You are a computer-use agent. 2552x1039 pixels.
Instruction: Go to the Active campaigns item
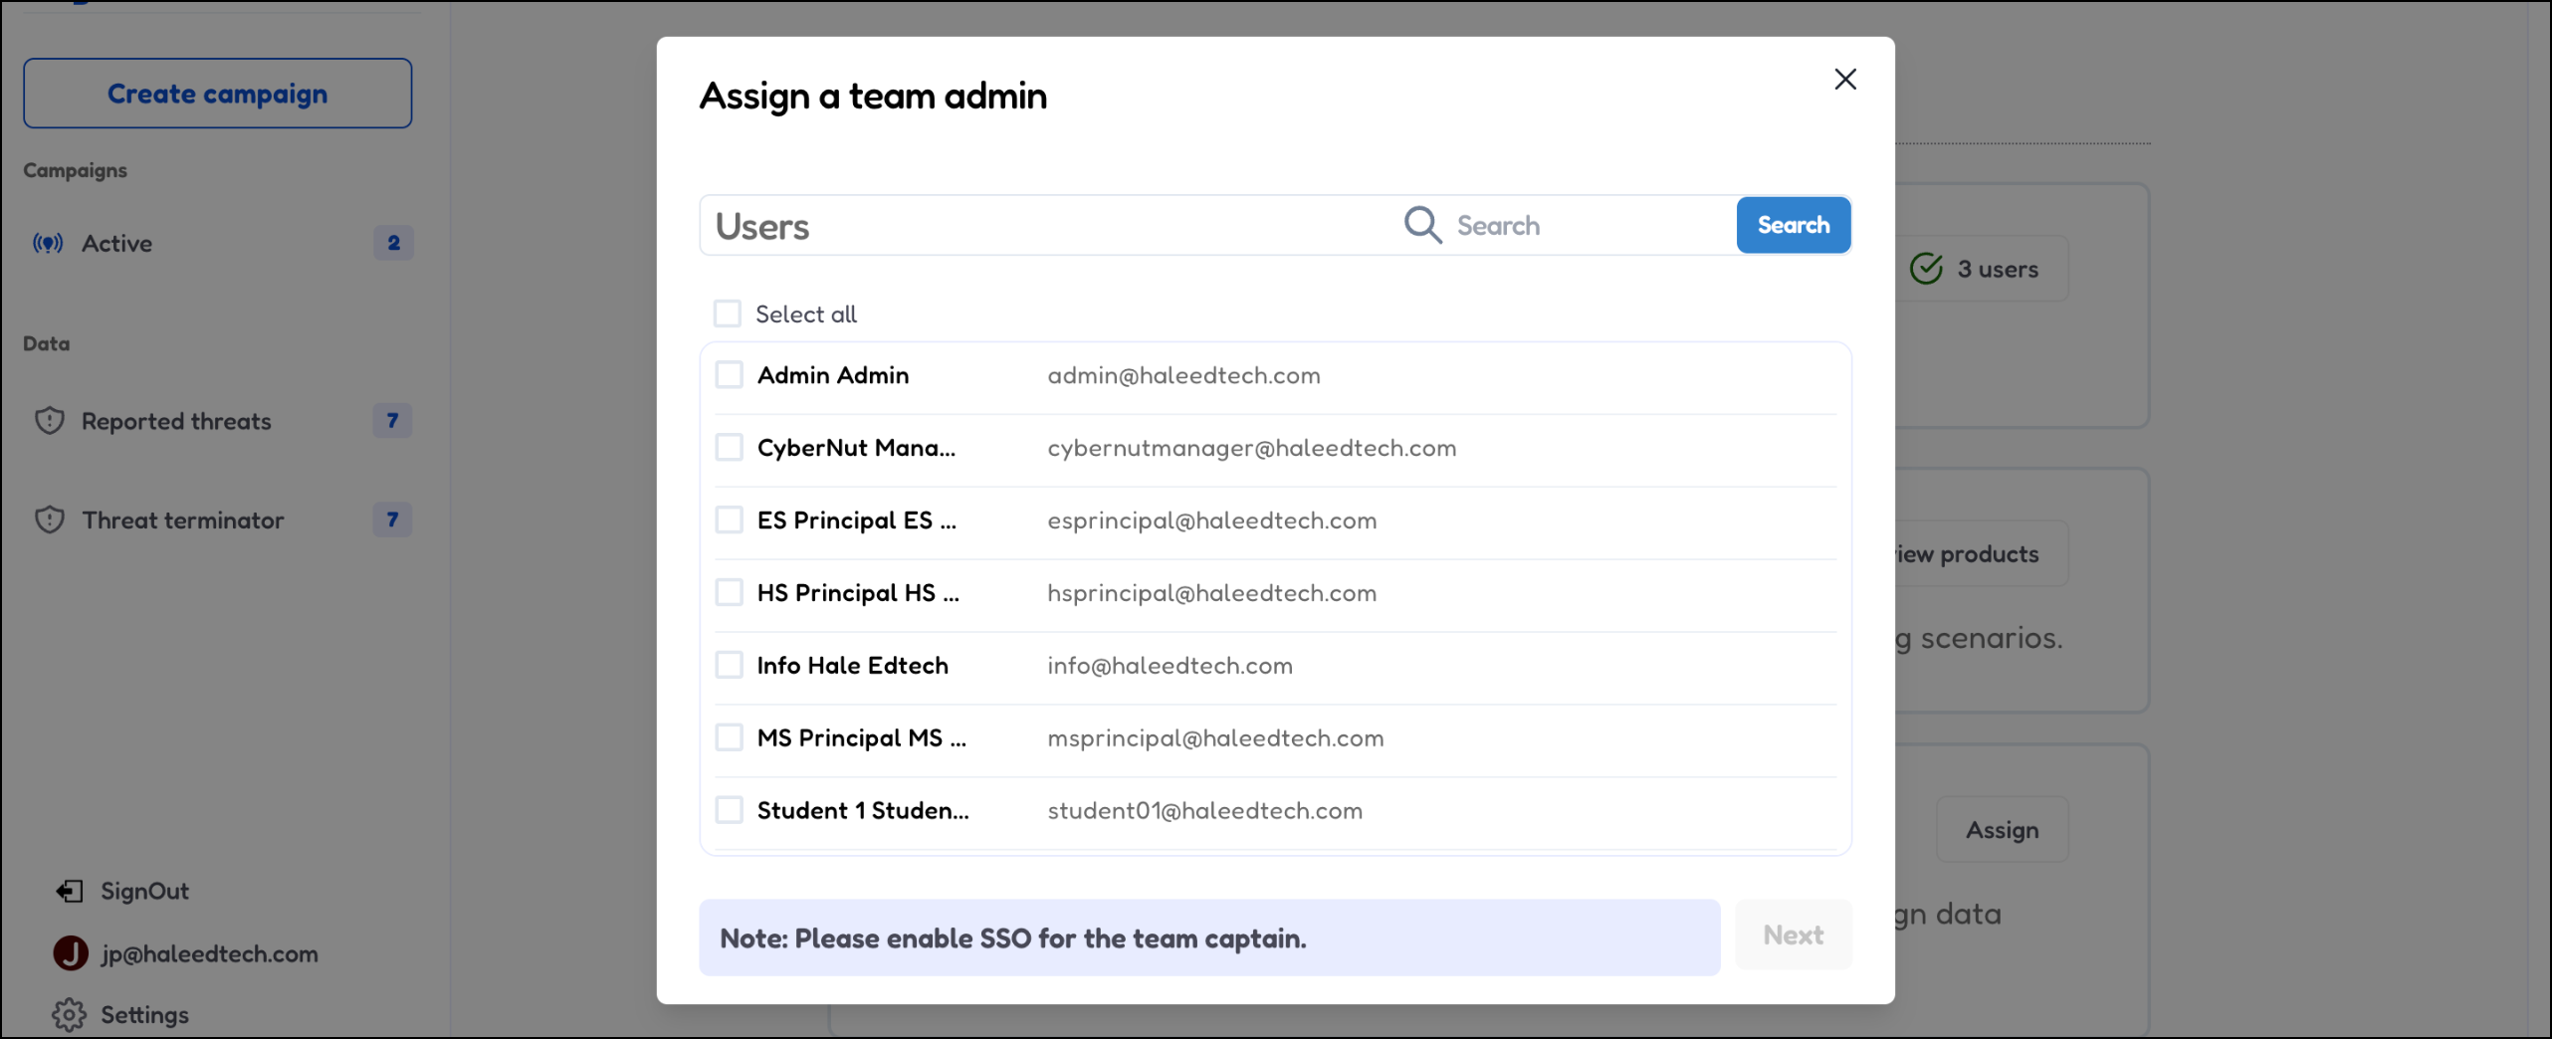coord(117,244)
